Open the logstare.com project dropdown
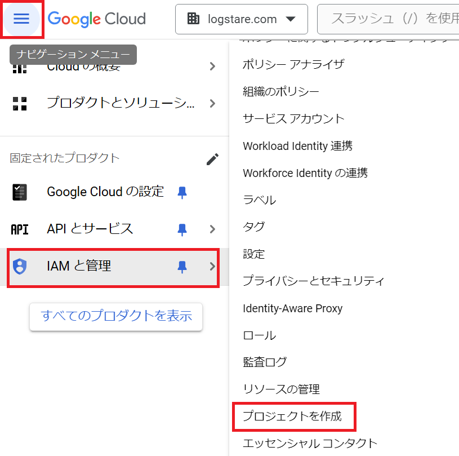This screenshot has width=459, height=456. click(242, 19)
